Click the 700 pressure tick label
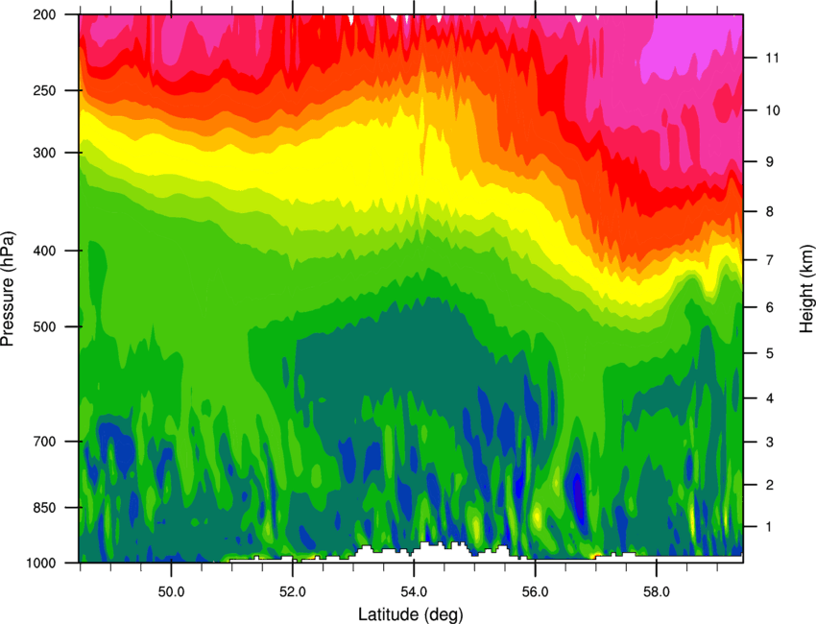The height and width of the screenshot is (624, 816). click(x=45, y=442)
